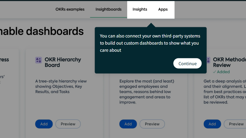Add the OKR Methodology Review board
246x138 pixels.
coord(212,124)
